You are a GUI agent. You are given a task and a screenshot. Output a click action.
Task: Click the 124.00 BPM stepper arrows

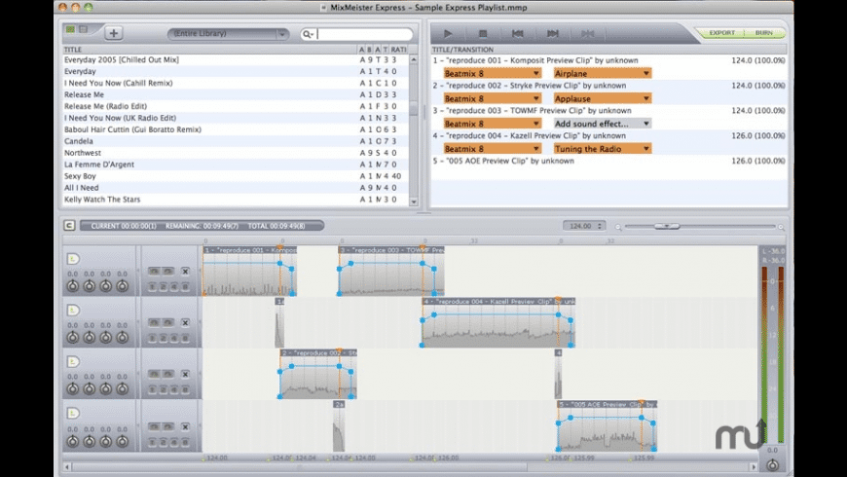tap(599, 226)
